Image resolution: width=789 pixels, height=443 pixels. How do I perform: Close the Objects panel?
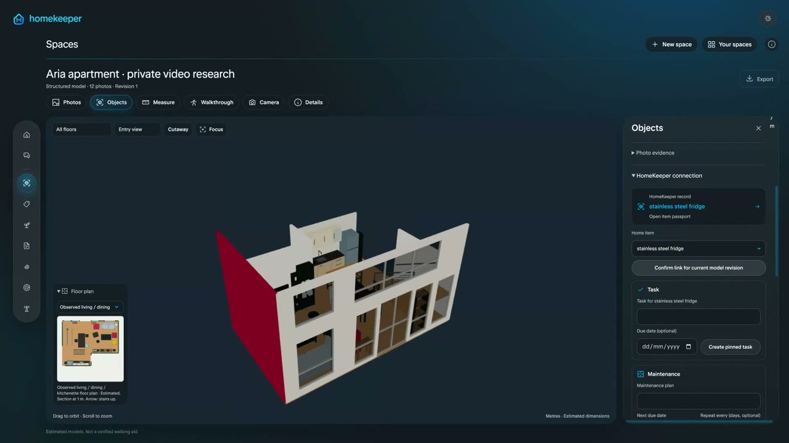coord(758,128)
